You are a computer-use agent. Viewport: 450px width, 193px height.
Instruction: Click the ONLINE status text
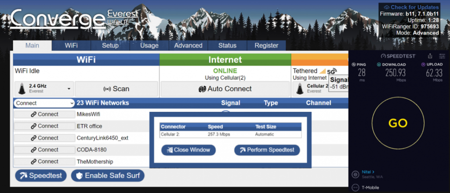click(225, 71)
